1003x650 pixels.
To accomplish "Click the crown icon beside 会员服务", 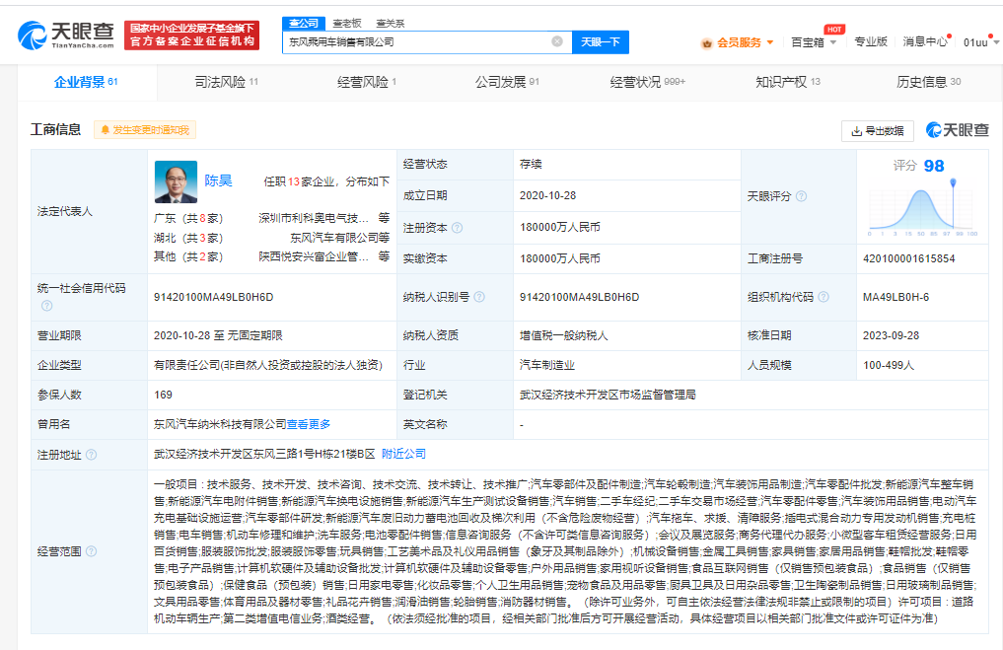I will point(707,42).
